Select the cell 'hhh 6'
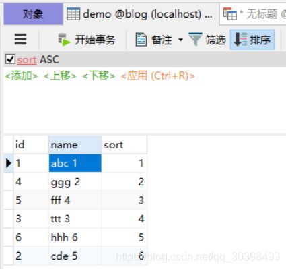The image size is (286, 269). [x=75, y=237]
